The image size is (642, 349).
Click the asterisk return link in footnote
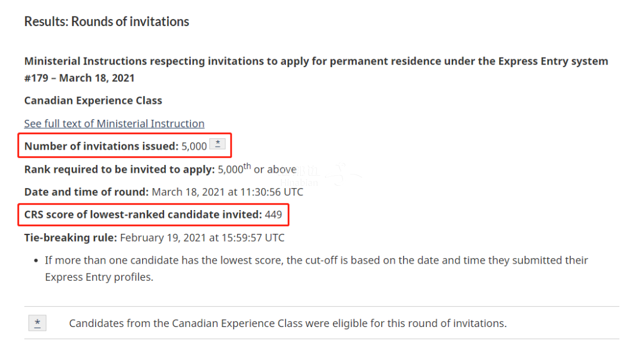37,323
